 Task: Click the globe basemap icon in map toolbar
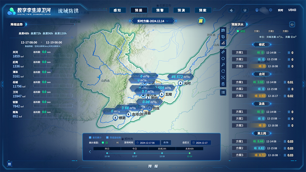point(223,37)
